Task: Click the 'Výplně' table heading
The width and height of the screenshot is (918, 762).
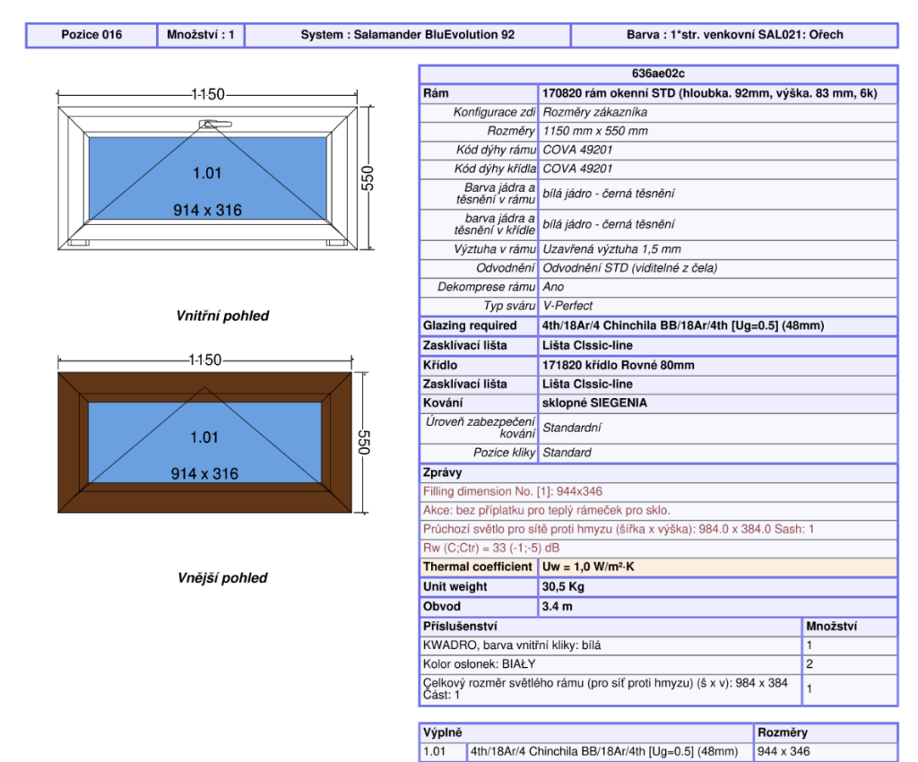Action: coord(443,732)
